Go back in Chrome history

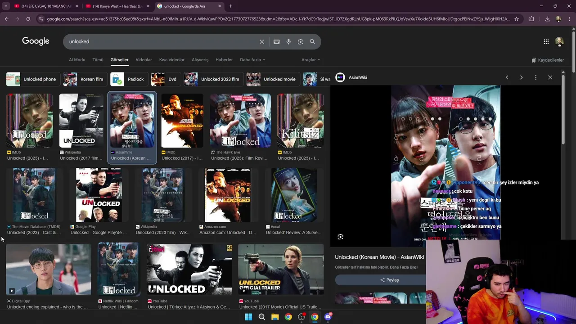tap(6, 19)
